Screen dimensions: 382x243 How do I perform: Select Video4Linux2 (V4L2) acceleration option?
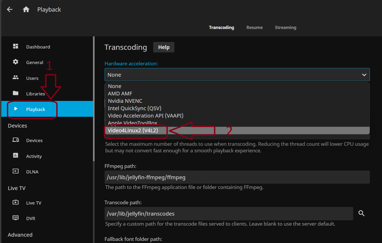133,130
